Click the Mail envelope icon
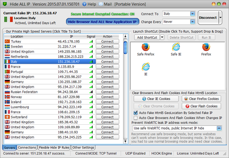 pos(101,4)
